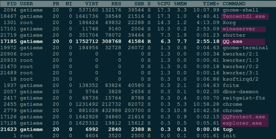Viewport: 276px width, 139px height.
Task: Click the gnome-shell command name
Action: 241,10
